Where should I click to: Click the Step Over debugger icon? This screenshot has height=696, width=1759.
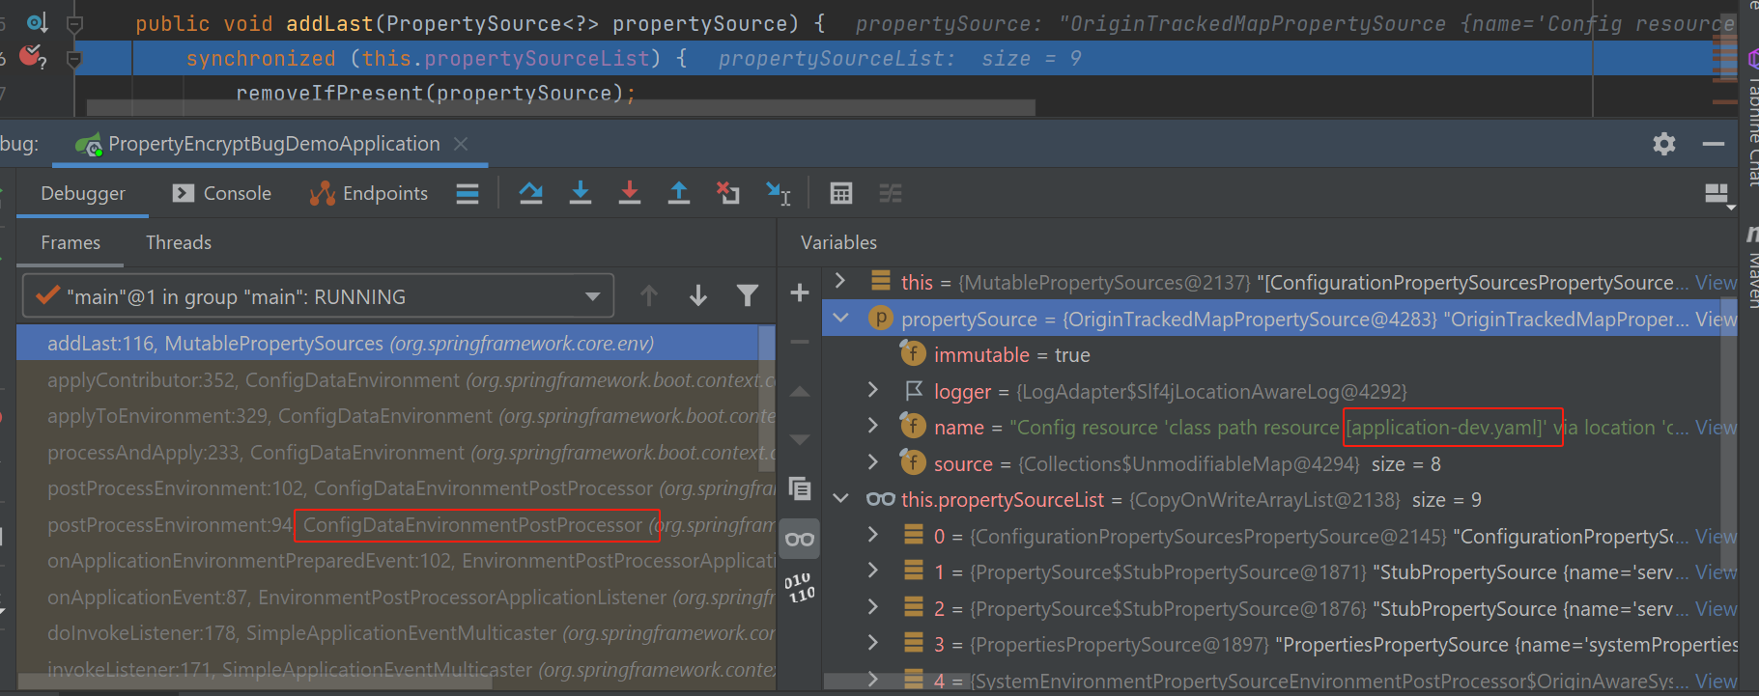pos(530,193)
